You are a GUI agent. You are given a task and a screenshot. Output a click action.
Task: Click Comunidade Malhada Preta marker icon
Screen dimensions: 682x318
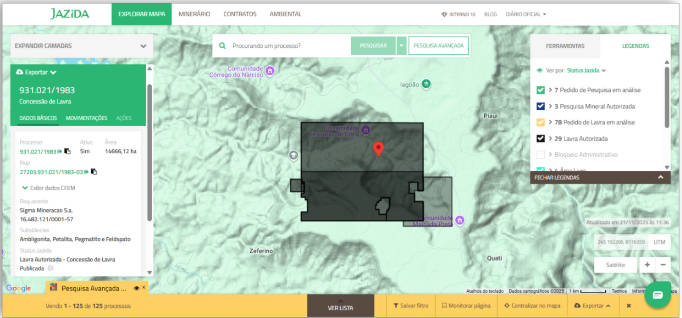pyautogui.click(x=460, y=220)
